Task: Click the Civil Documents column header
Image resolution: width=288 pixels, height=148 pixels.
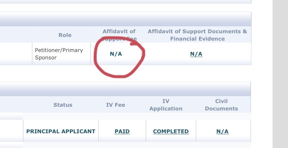Action: pos(221,105)
